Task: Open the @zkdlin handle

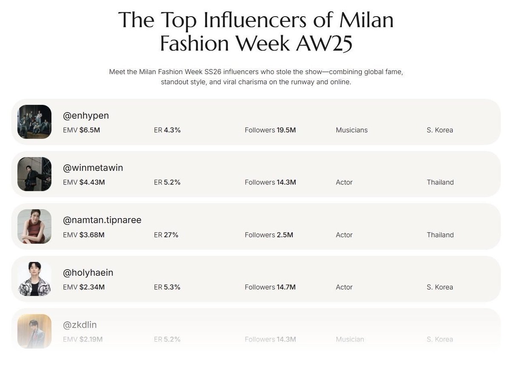Action: [80, 325]
